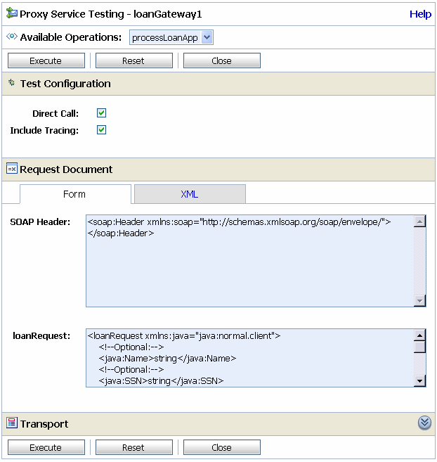437x462 pixels.
Task: Click the Transport section icon
Action: 12,423
